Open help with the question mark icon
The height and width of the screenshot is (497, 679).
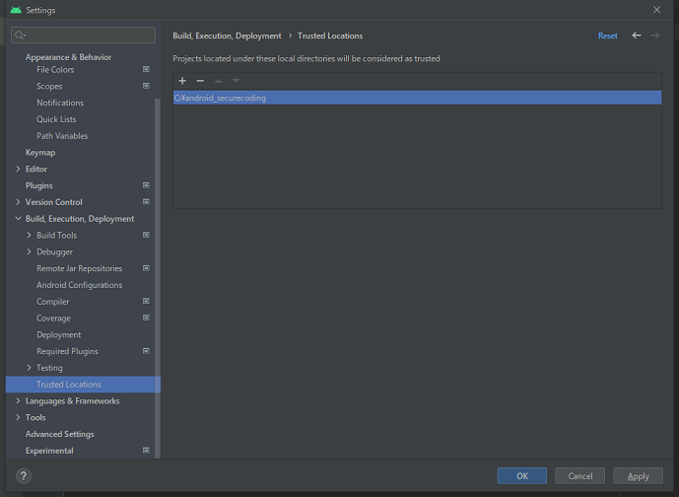click(24, 475)
